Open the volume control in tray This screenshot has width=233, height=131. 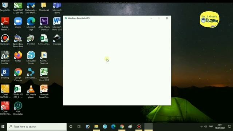coord(205,127)
